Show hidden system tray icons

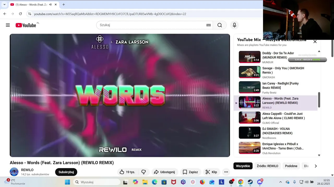click(281, 182)
